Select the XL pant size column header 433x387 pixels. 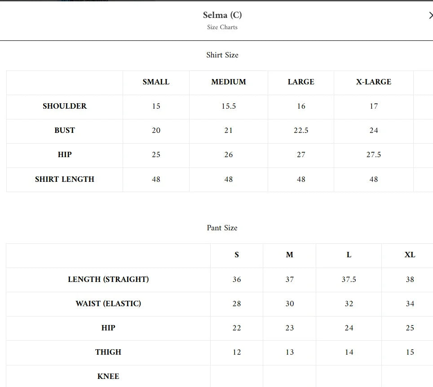pos(410,255)
